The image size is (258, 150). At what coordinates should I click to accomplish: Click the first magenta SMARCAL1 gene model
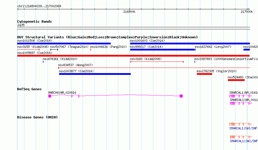click(241, 96)
